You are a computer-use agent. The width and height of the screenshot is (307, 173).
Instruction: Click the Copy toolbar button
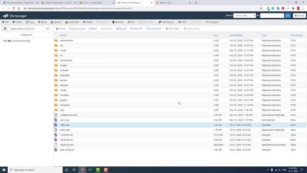coord(30,22)
